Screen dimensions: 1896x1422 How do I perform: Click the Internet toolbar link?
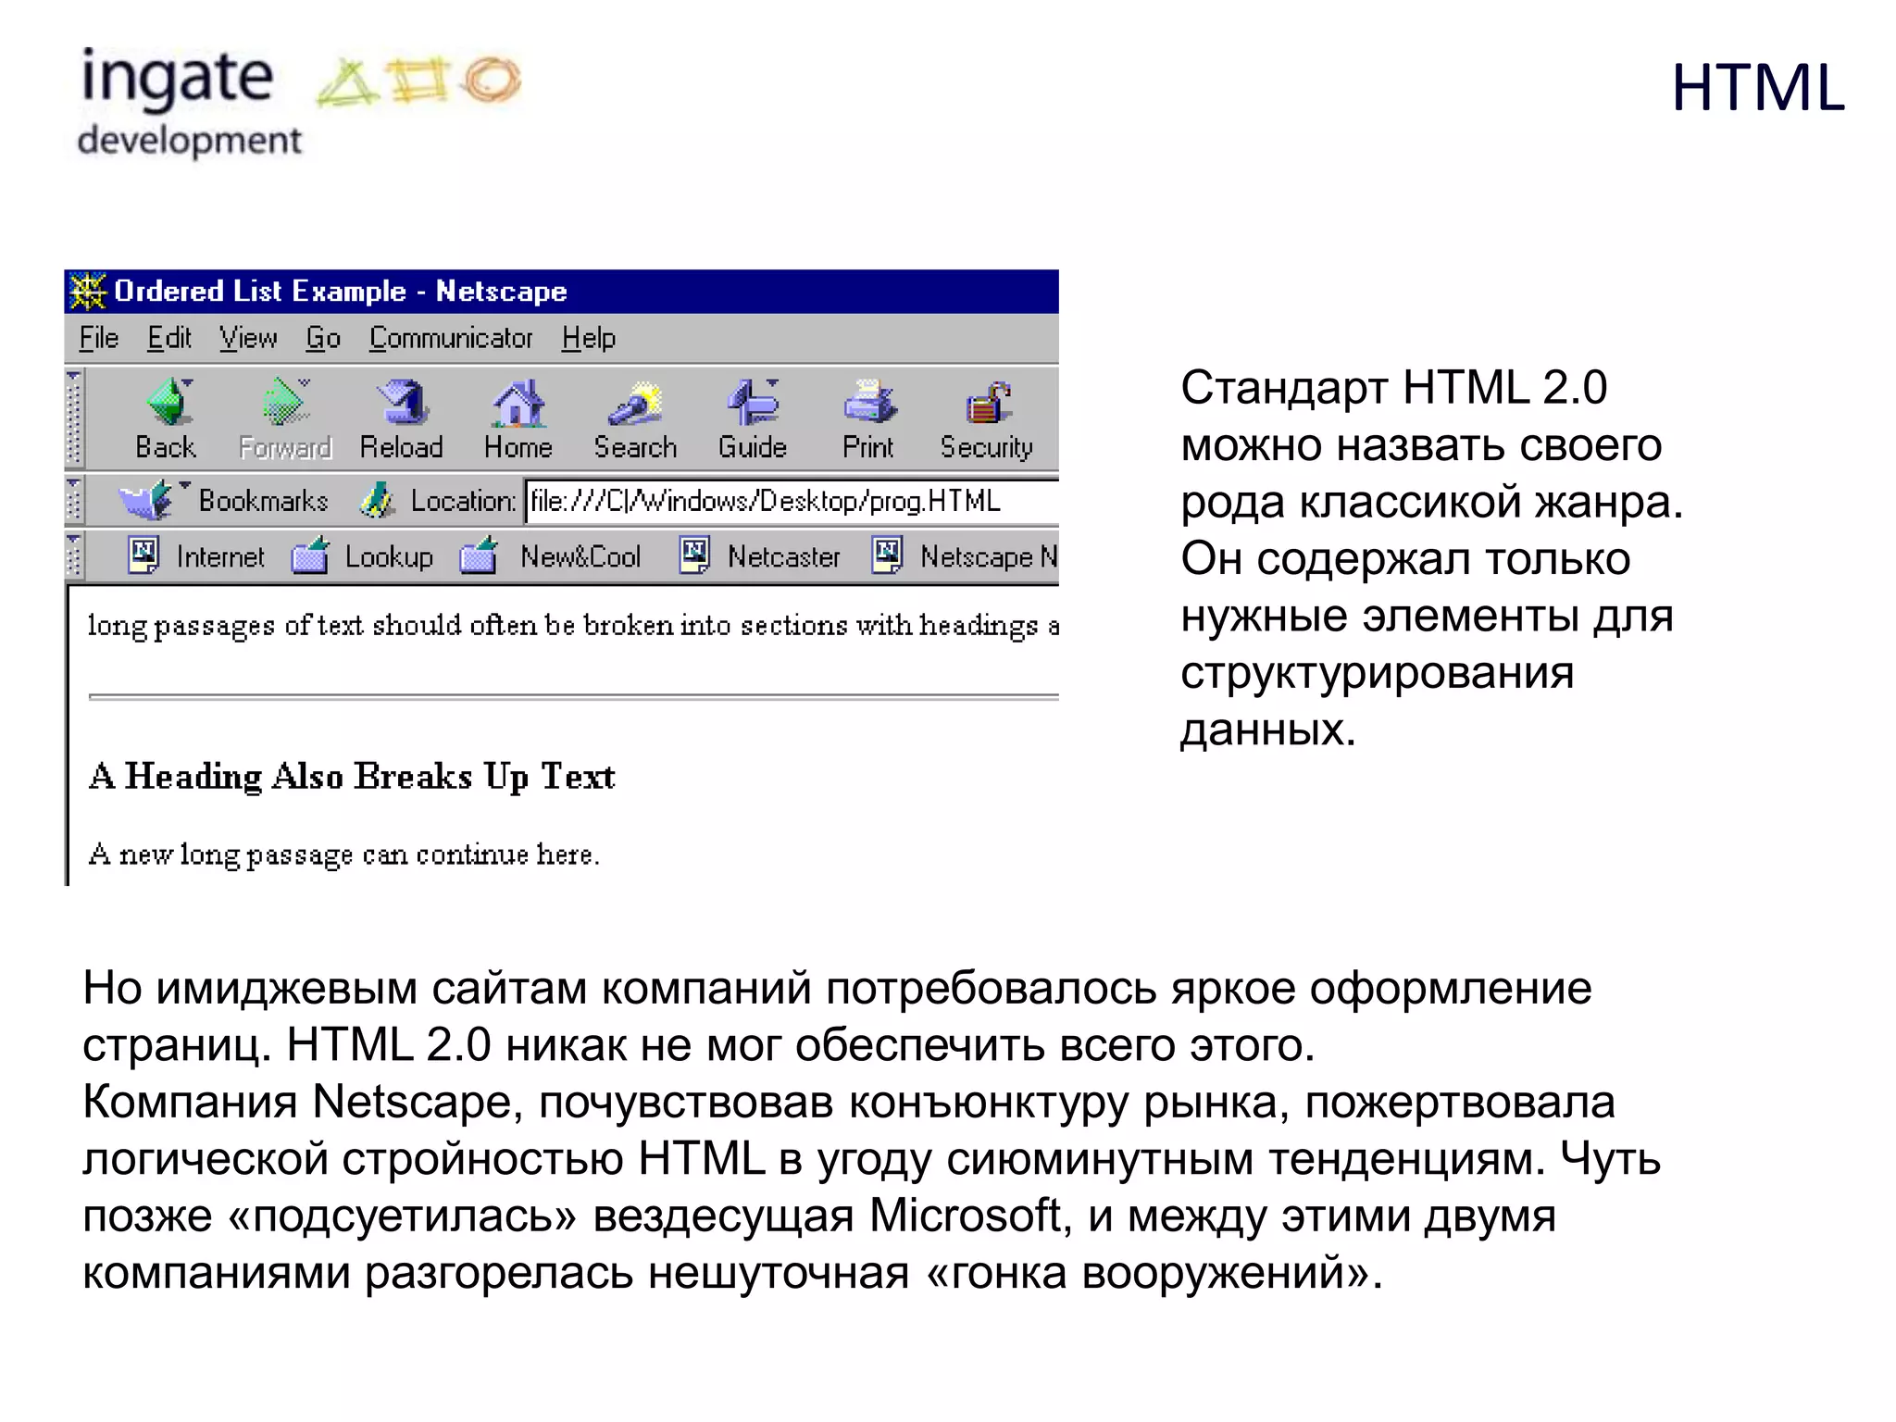[220, 556]
